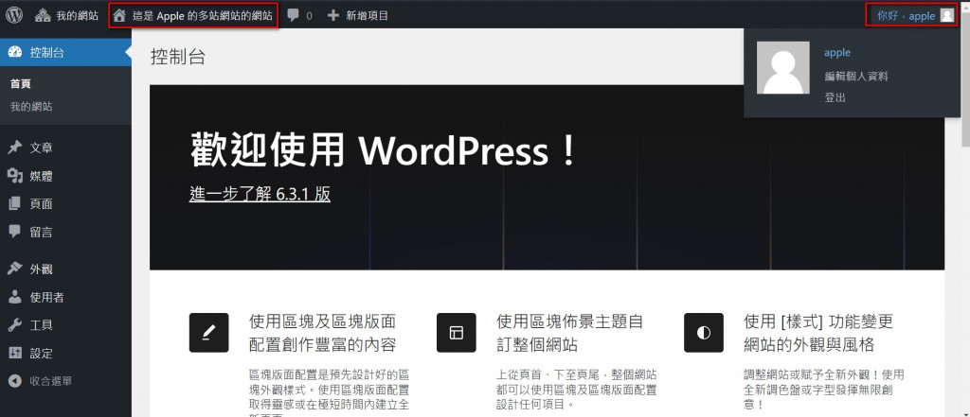970x417 pixels.
Task: Click the pushpin icon for Posts
Action: [15, 148]
